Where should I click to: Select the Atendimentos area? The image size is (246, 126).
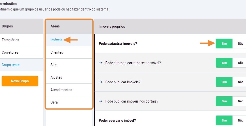coord(61,90)
